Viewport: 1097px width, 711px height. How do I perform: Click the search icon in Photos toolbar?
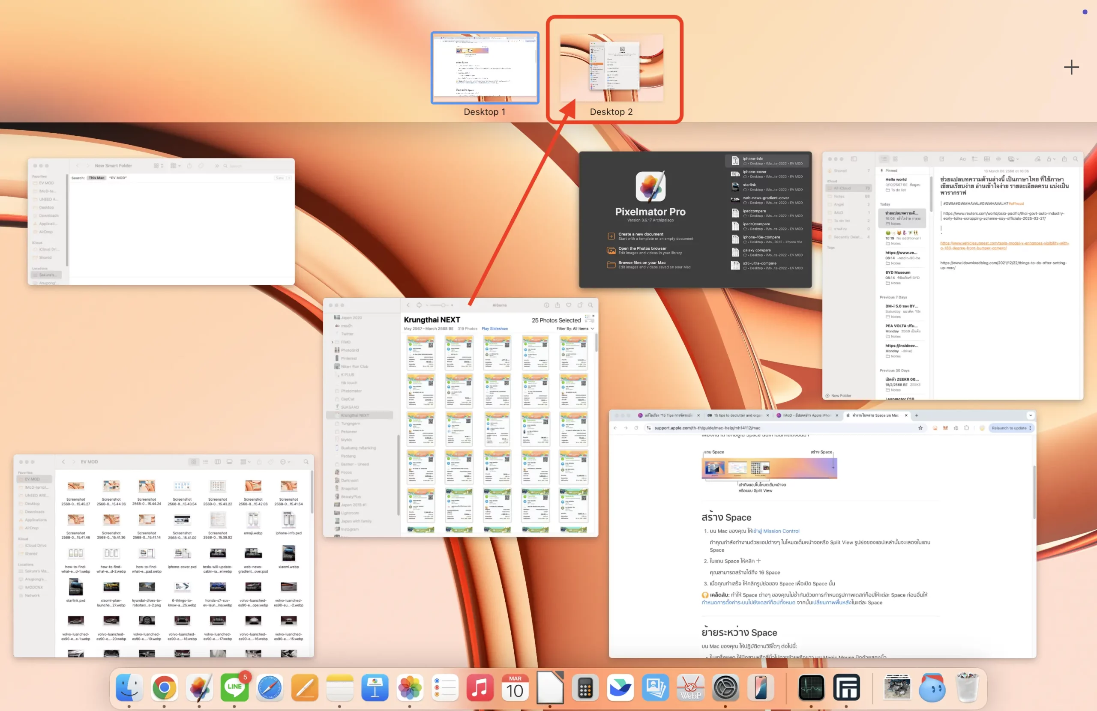[590, 305]
